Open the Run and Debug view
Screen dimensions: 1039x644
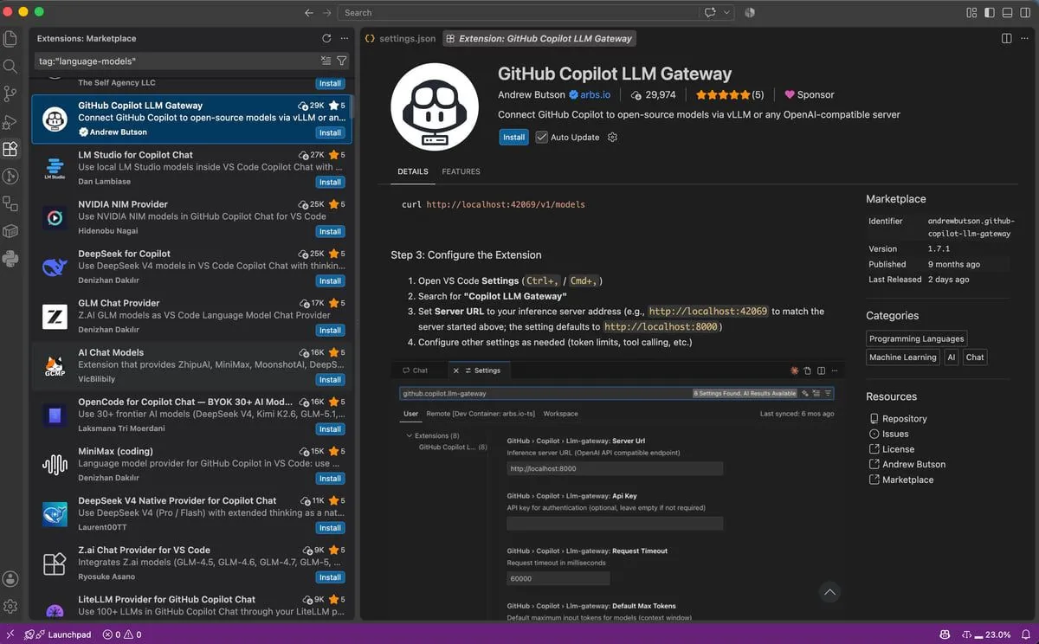click(x=10, y=121)
